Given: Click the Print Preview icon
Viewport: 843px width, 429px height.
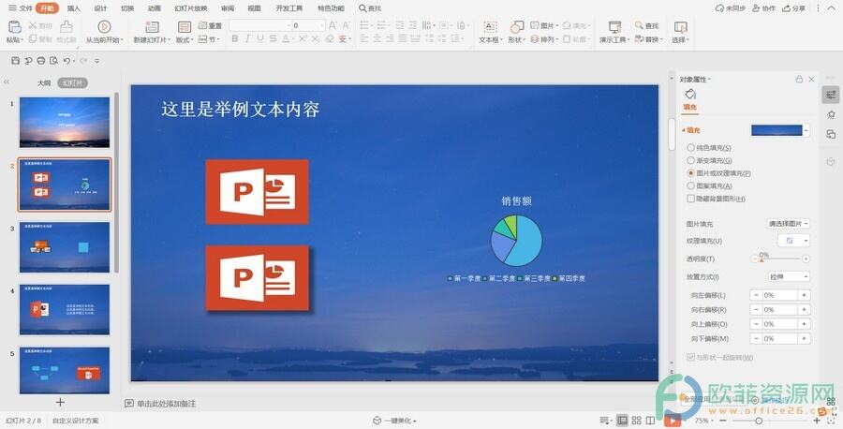Looking at the screenshot, I should click(53, 61).
